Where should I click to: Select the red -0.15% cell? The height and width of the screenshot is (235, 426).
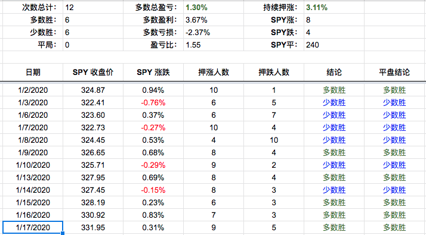(153, 190)
